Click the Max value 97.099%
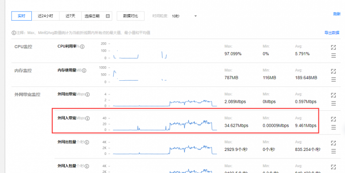Screen dimensions: 345x173 tap(233, 54)
